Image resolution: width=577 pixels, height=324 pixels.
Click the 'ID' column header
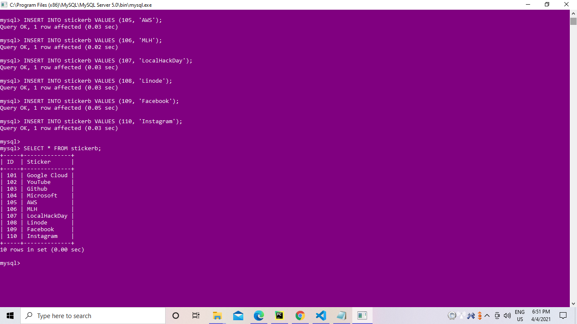point(10,162)
